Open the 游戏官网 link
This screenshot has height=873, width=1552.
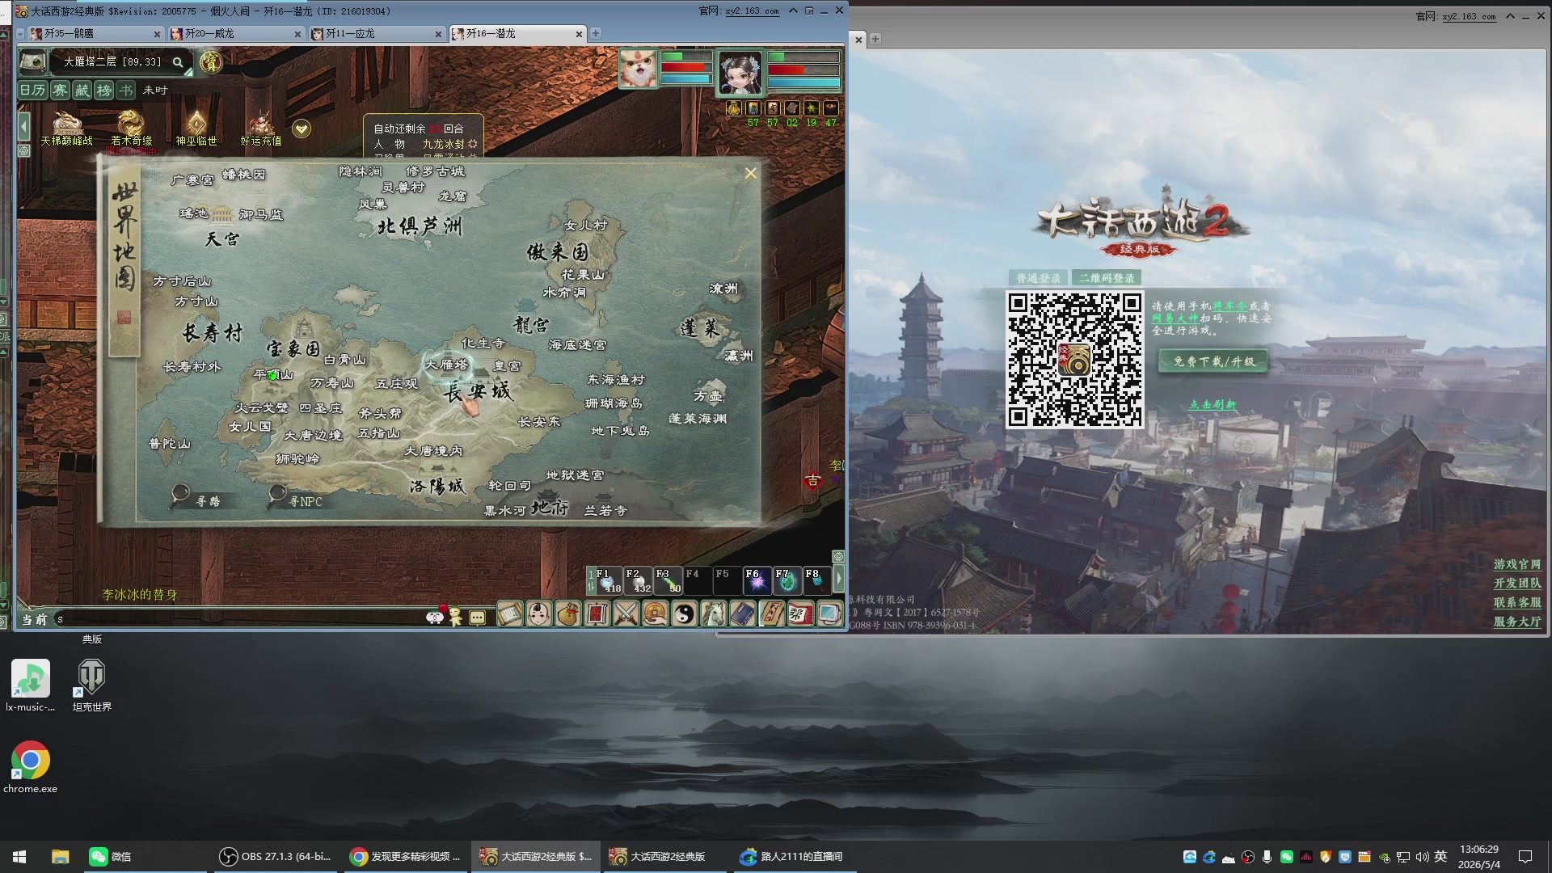coord(1517,564)
